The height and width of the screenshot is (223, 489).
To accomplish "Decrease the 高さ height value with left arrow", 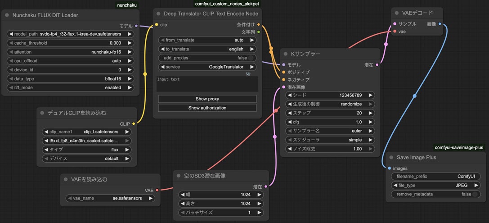I will (183, 204).
